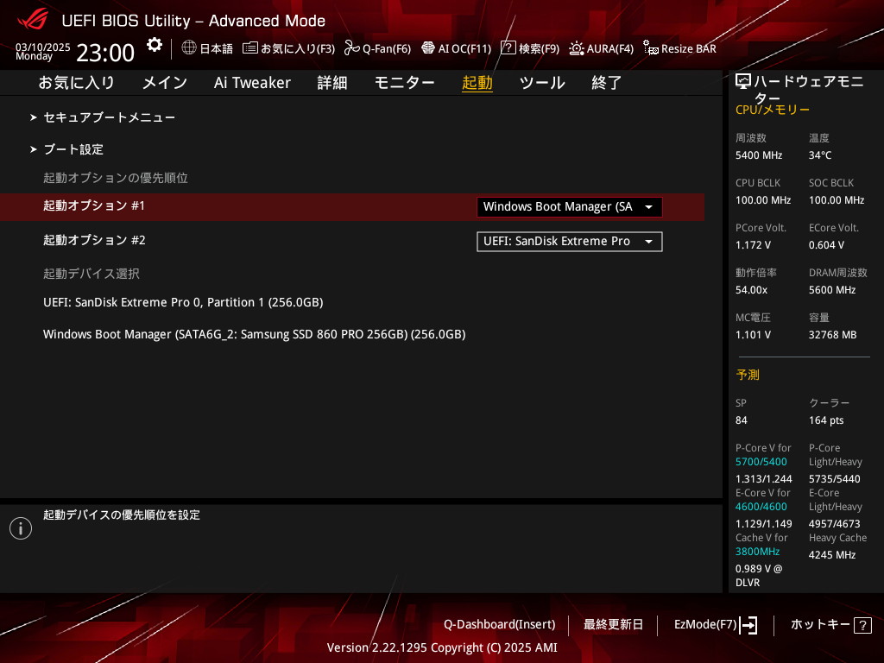Open 起動オプション #2 dropdown

[x=570, y=242]
